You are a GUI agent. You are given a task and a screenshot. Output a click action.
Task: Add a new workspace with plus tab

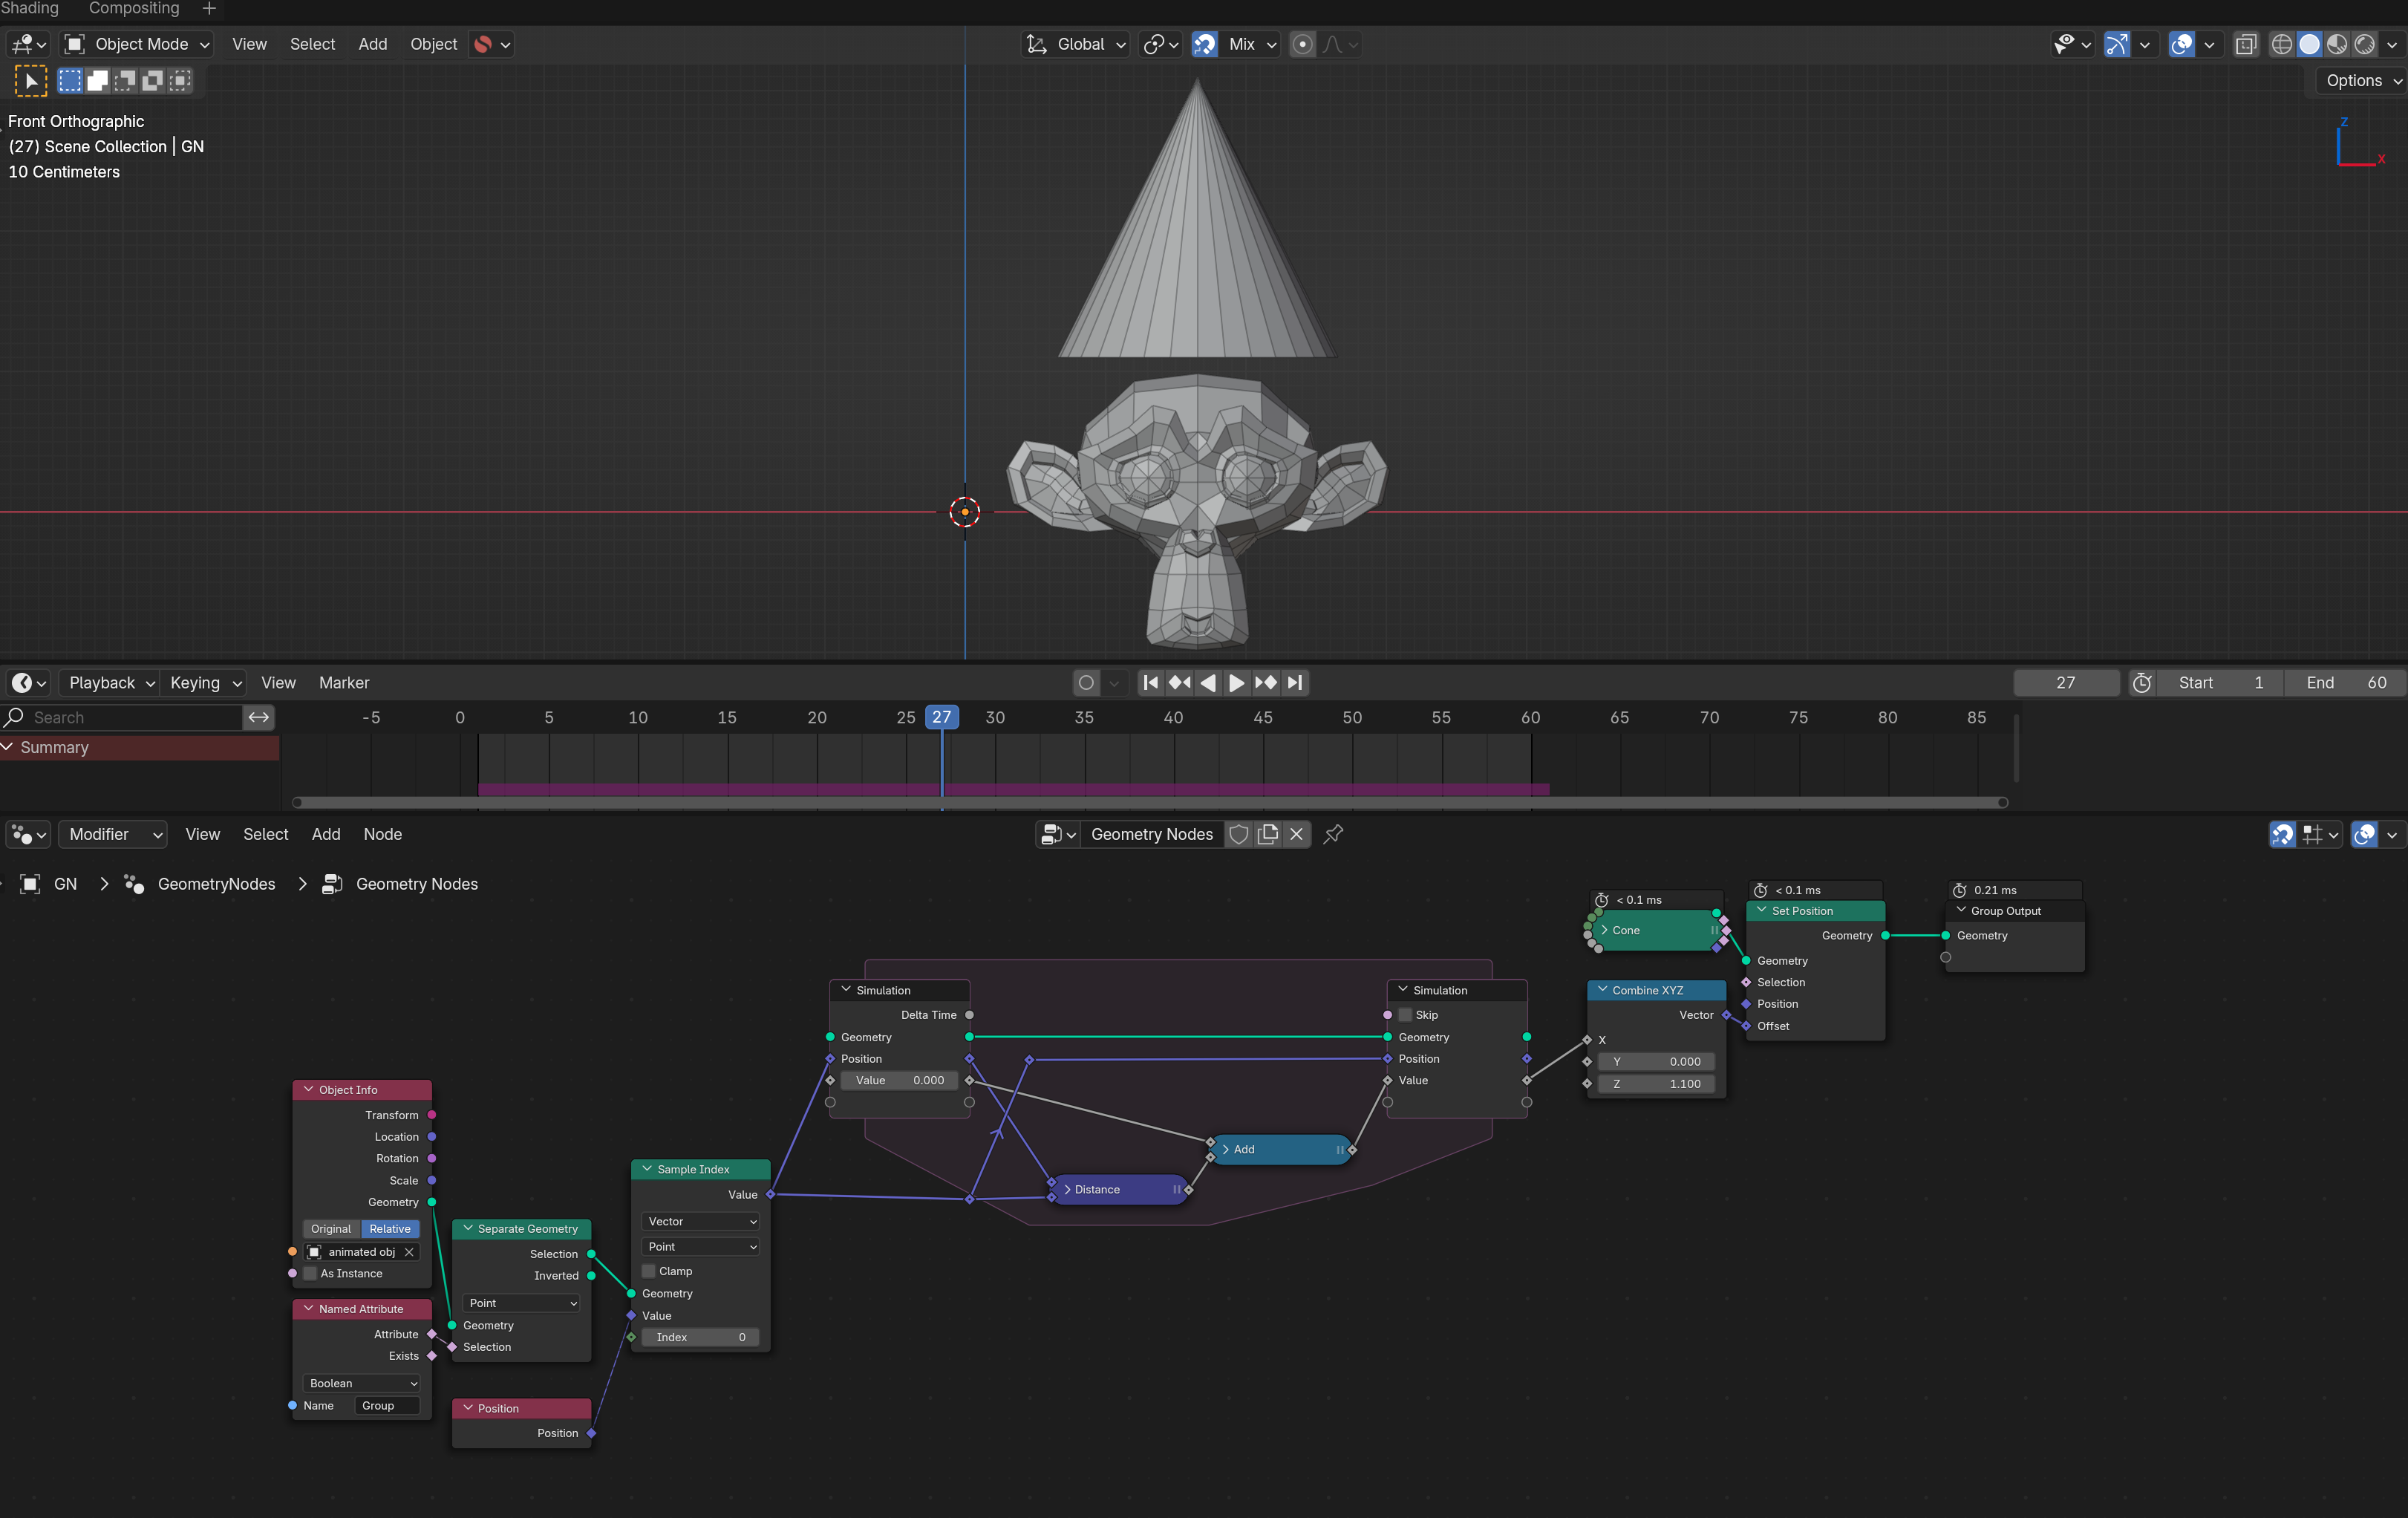[x=209, y=9]
